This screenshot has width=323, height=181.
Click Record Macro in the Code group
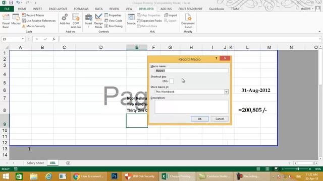click(33, 15)
